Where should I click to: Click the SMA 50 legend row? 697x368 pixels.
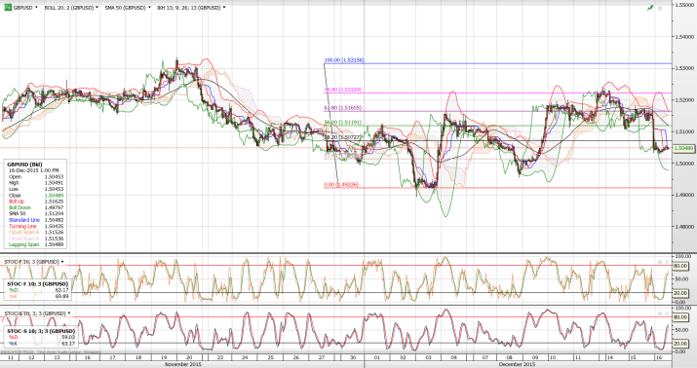(x=35, y=214)
